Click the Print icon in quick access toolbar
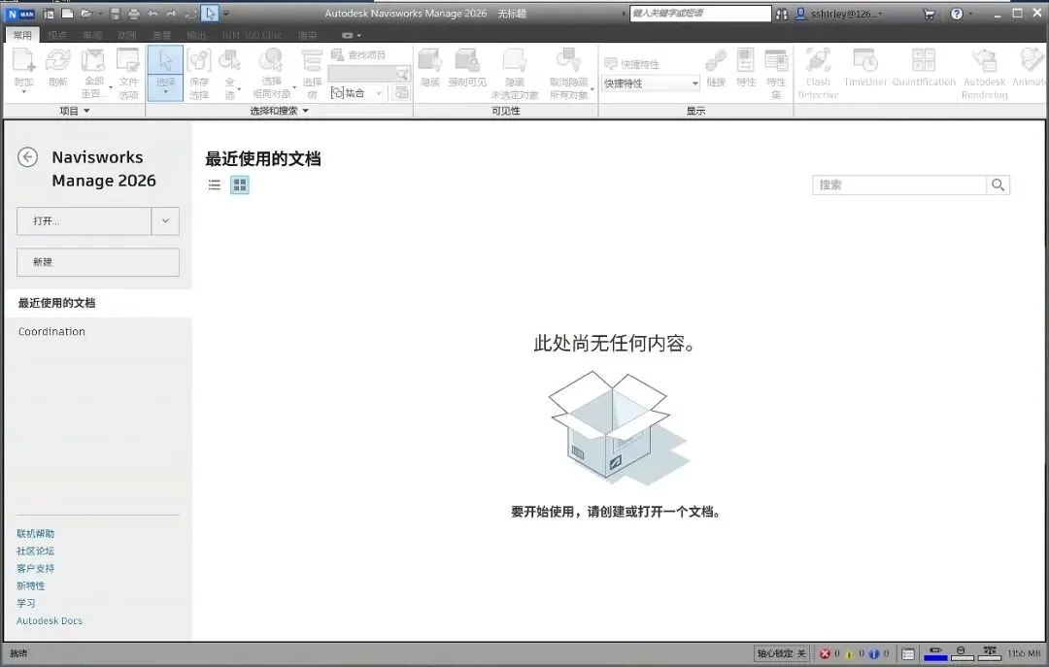 pos(134,14)
